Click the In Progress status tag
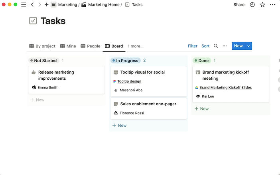 [125, 61]
